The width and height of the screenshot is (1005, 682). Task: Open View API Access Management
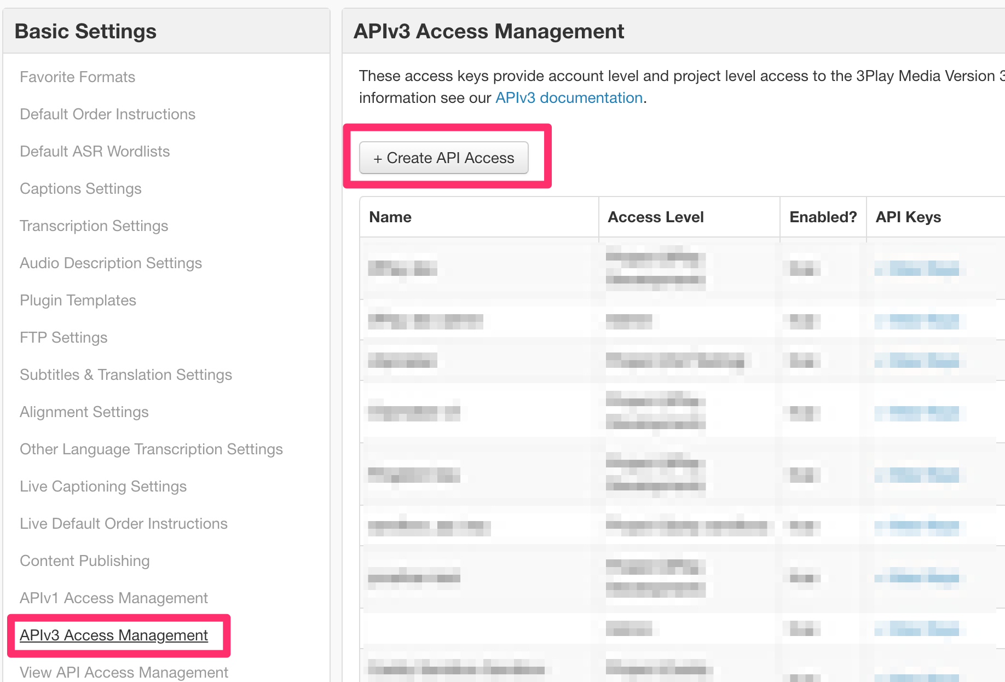click(x=124, y=673)
